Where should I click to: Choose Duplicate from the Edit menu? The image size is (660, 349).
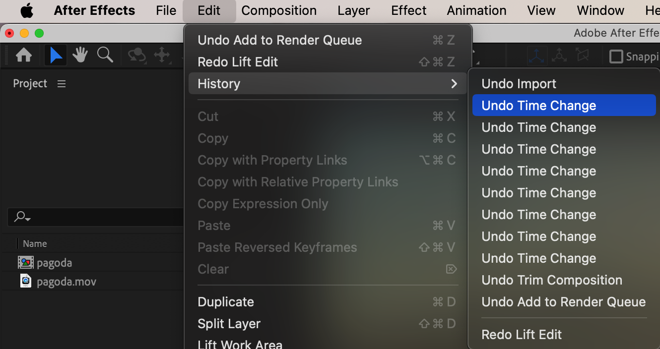225,302
